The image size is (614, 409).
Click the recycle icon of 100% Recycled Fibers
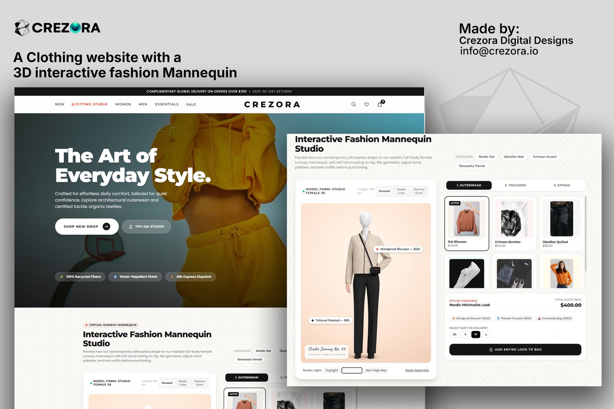[62, 277]
